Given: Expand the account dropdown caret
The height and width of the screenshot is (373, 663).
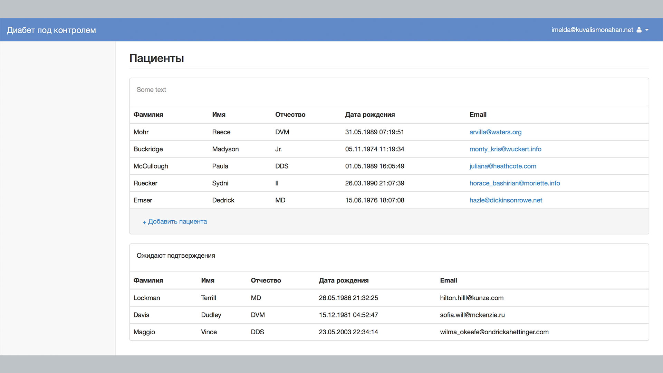Looking at the screenshot, I should click(647, 30).
